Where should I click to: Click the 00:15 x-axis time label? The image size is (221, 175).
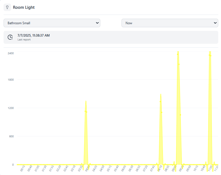point(23,168)
